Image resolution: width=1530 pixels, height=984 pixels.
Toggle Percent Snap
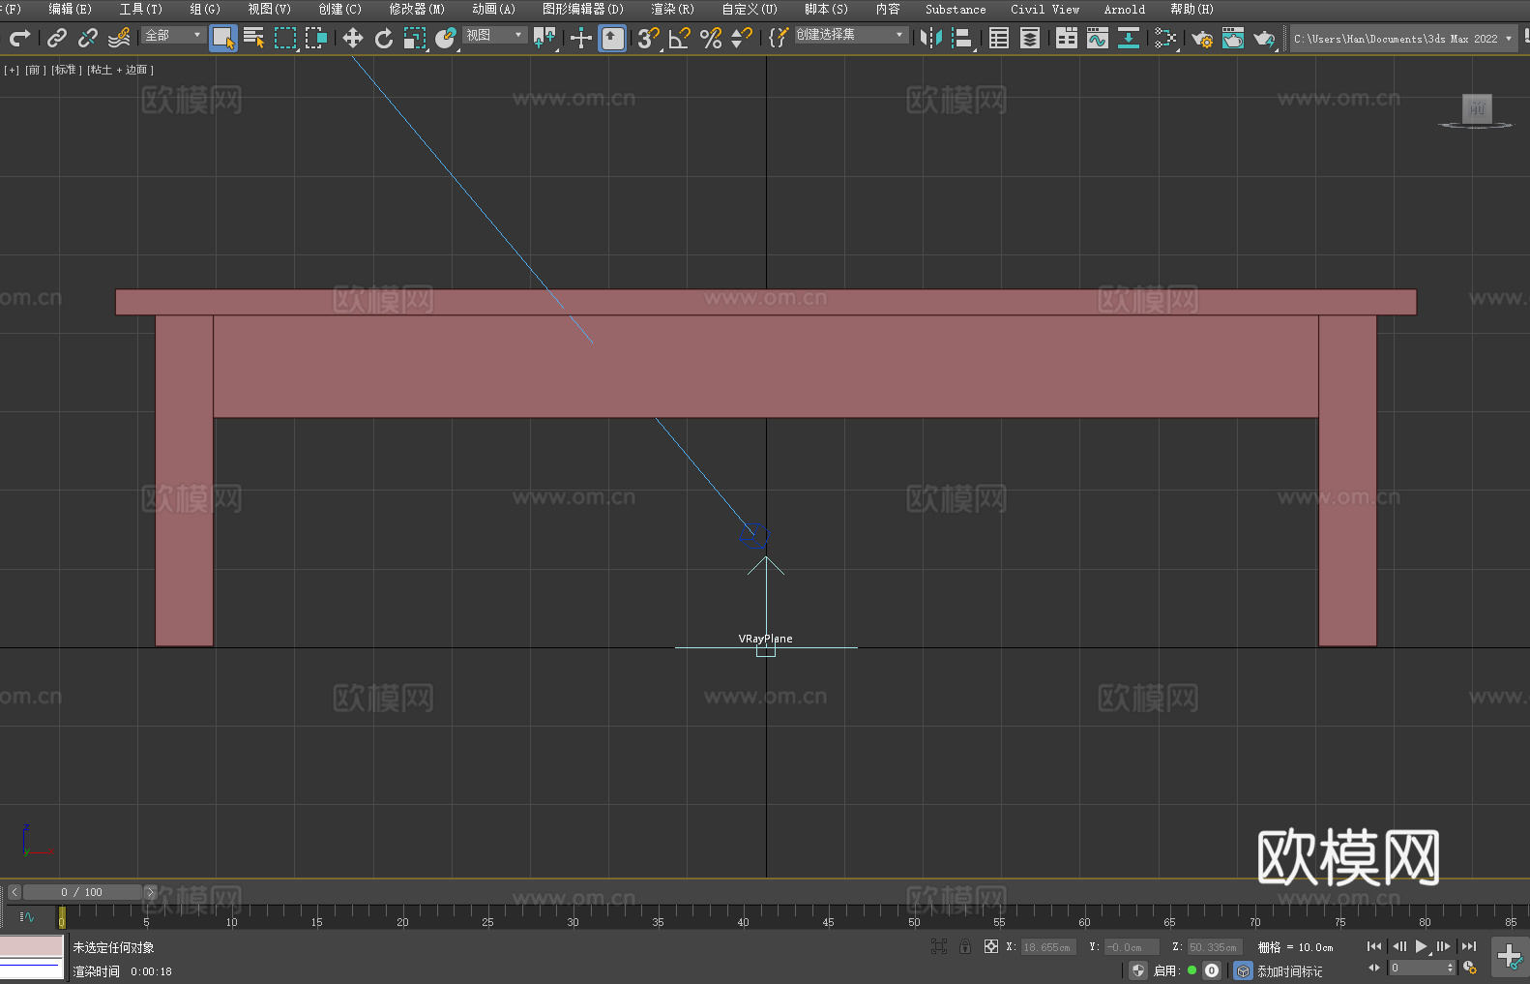click(x=711, y=38)
